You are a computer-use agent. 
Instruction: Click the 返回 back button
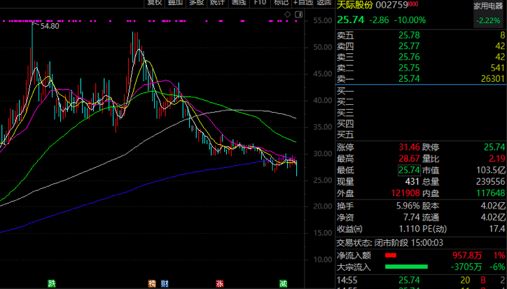click(324, 3)
